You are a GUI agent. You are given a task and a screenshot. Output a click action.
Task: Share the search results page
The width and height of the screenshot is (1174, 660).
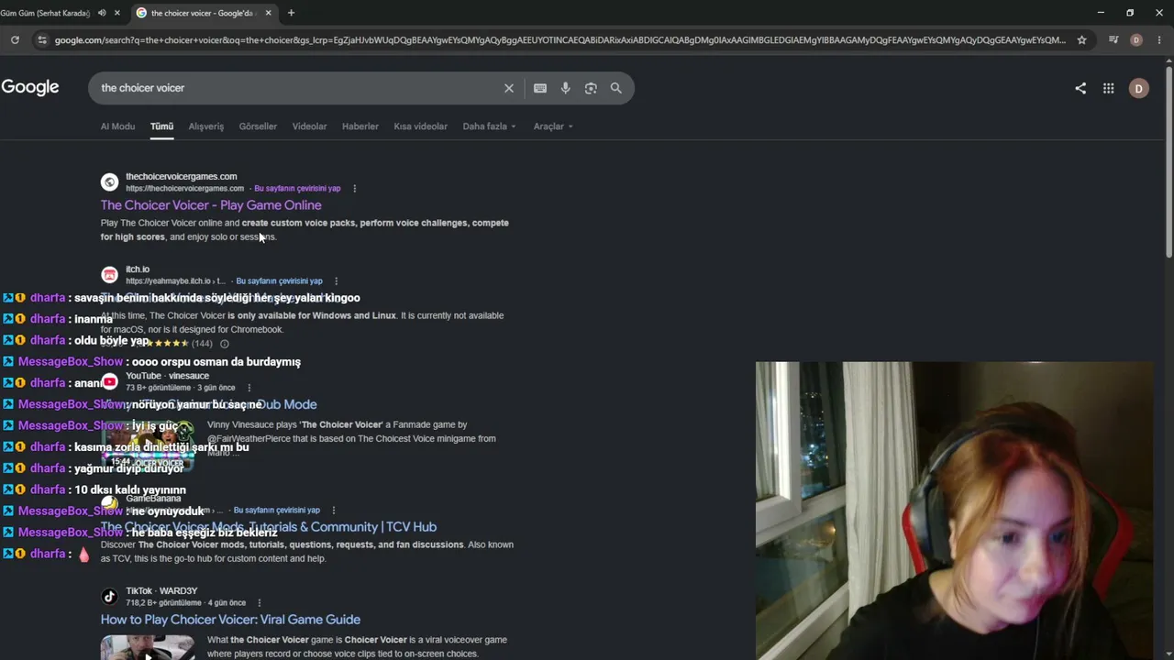click(x=1080, y=88)
